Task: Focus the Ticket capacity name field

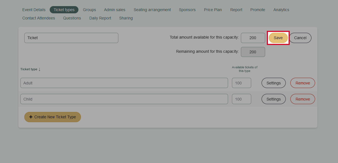Action: [71, 38]
